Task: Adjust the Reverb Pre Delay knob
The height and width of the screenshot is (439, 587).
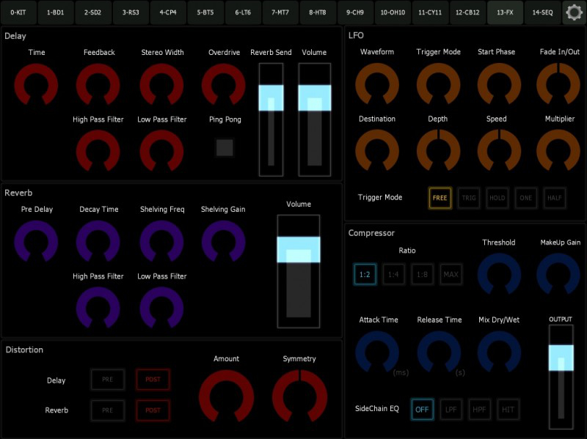Action: [x=37, y=241]
